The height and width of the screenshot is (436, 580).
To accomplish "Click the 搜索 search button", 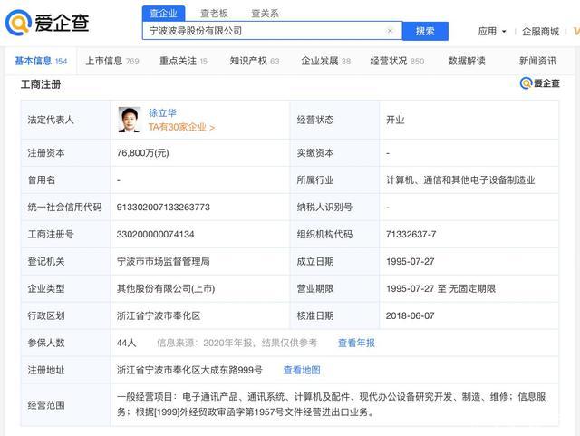I will (x=425, y=31).
